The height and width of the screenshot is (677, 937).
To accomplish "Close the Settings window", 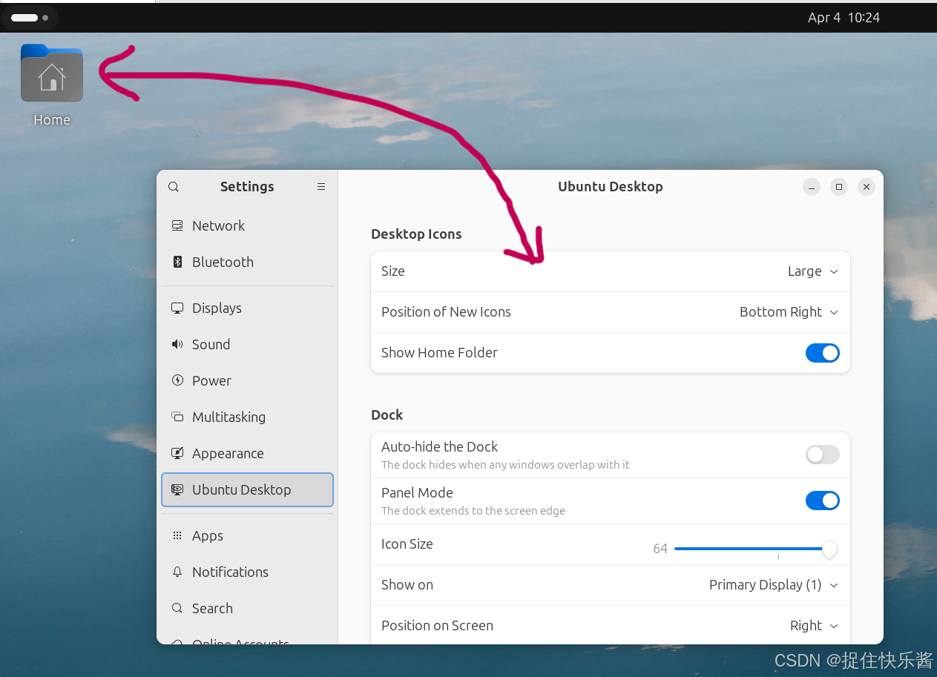I will (x=866, y=187).
